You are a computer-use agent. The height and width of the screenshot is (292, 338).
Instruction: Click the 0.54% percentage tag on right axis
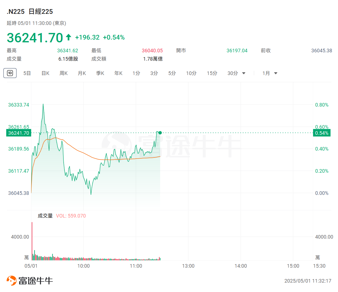click(x=322, y=133)
